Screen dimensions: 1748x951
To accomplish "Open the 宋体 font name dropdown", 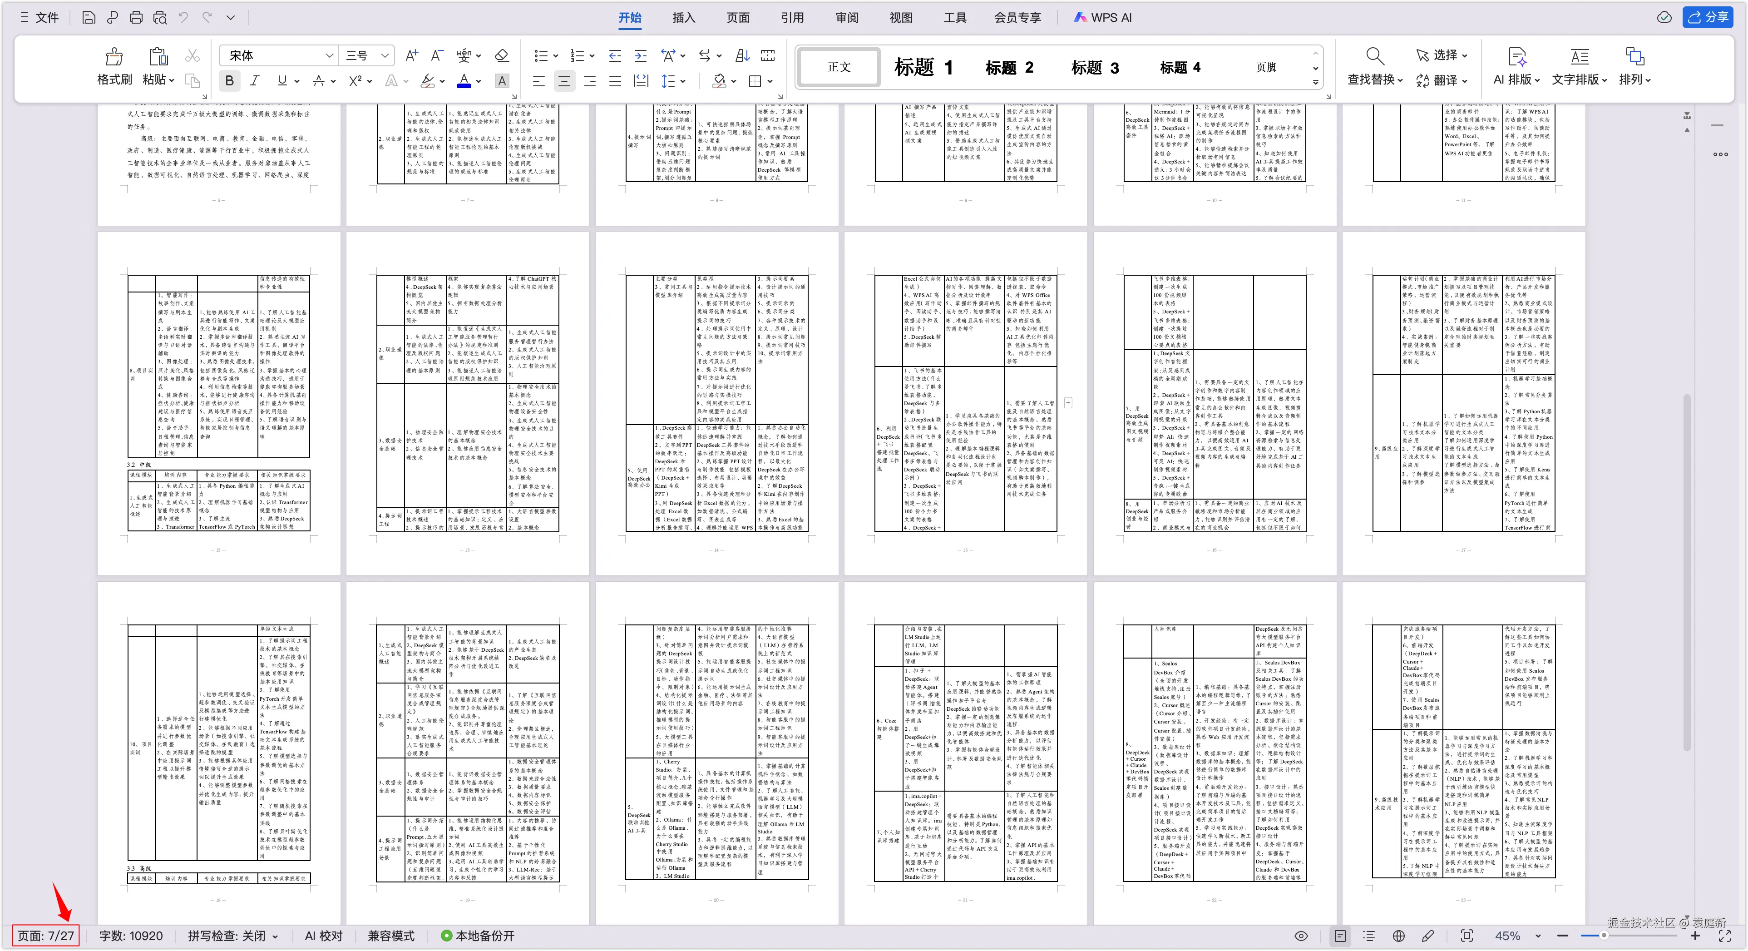I will tap(329, 56).
